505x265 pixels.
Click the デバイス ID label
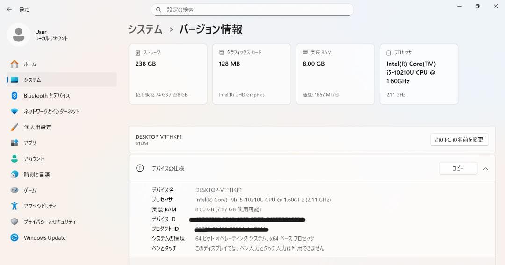point(164,219)
